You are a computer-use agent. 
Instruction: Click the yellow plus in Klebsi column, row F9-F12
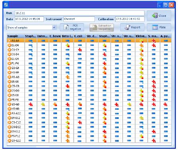141,136
